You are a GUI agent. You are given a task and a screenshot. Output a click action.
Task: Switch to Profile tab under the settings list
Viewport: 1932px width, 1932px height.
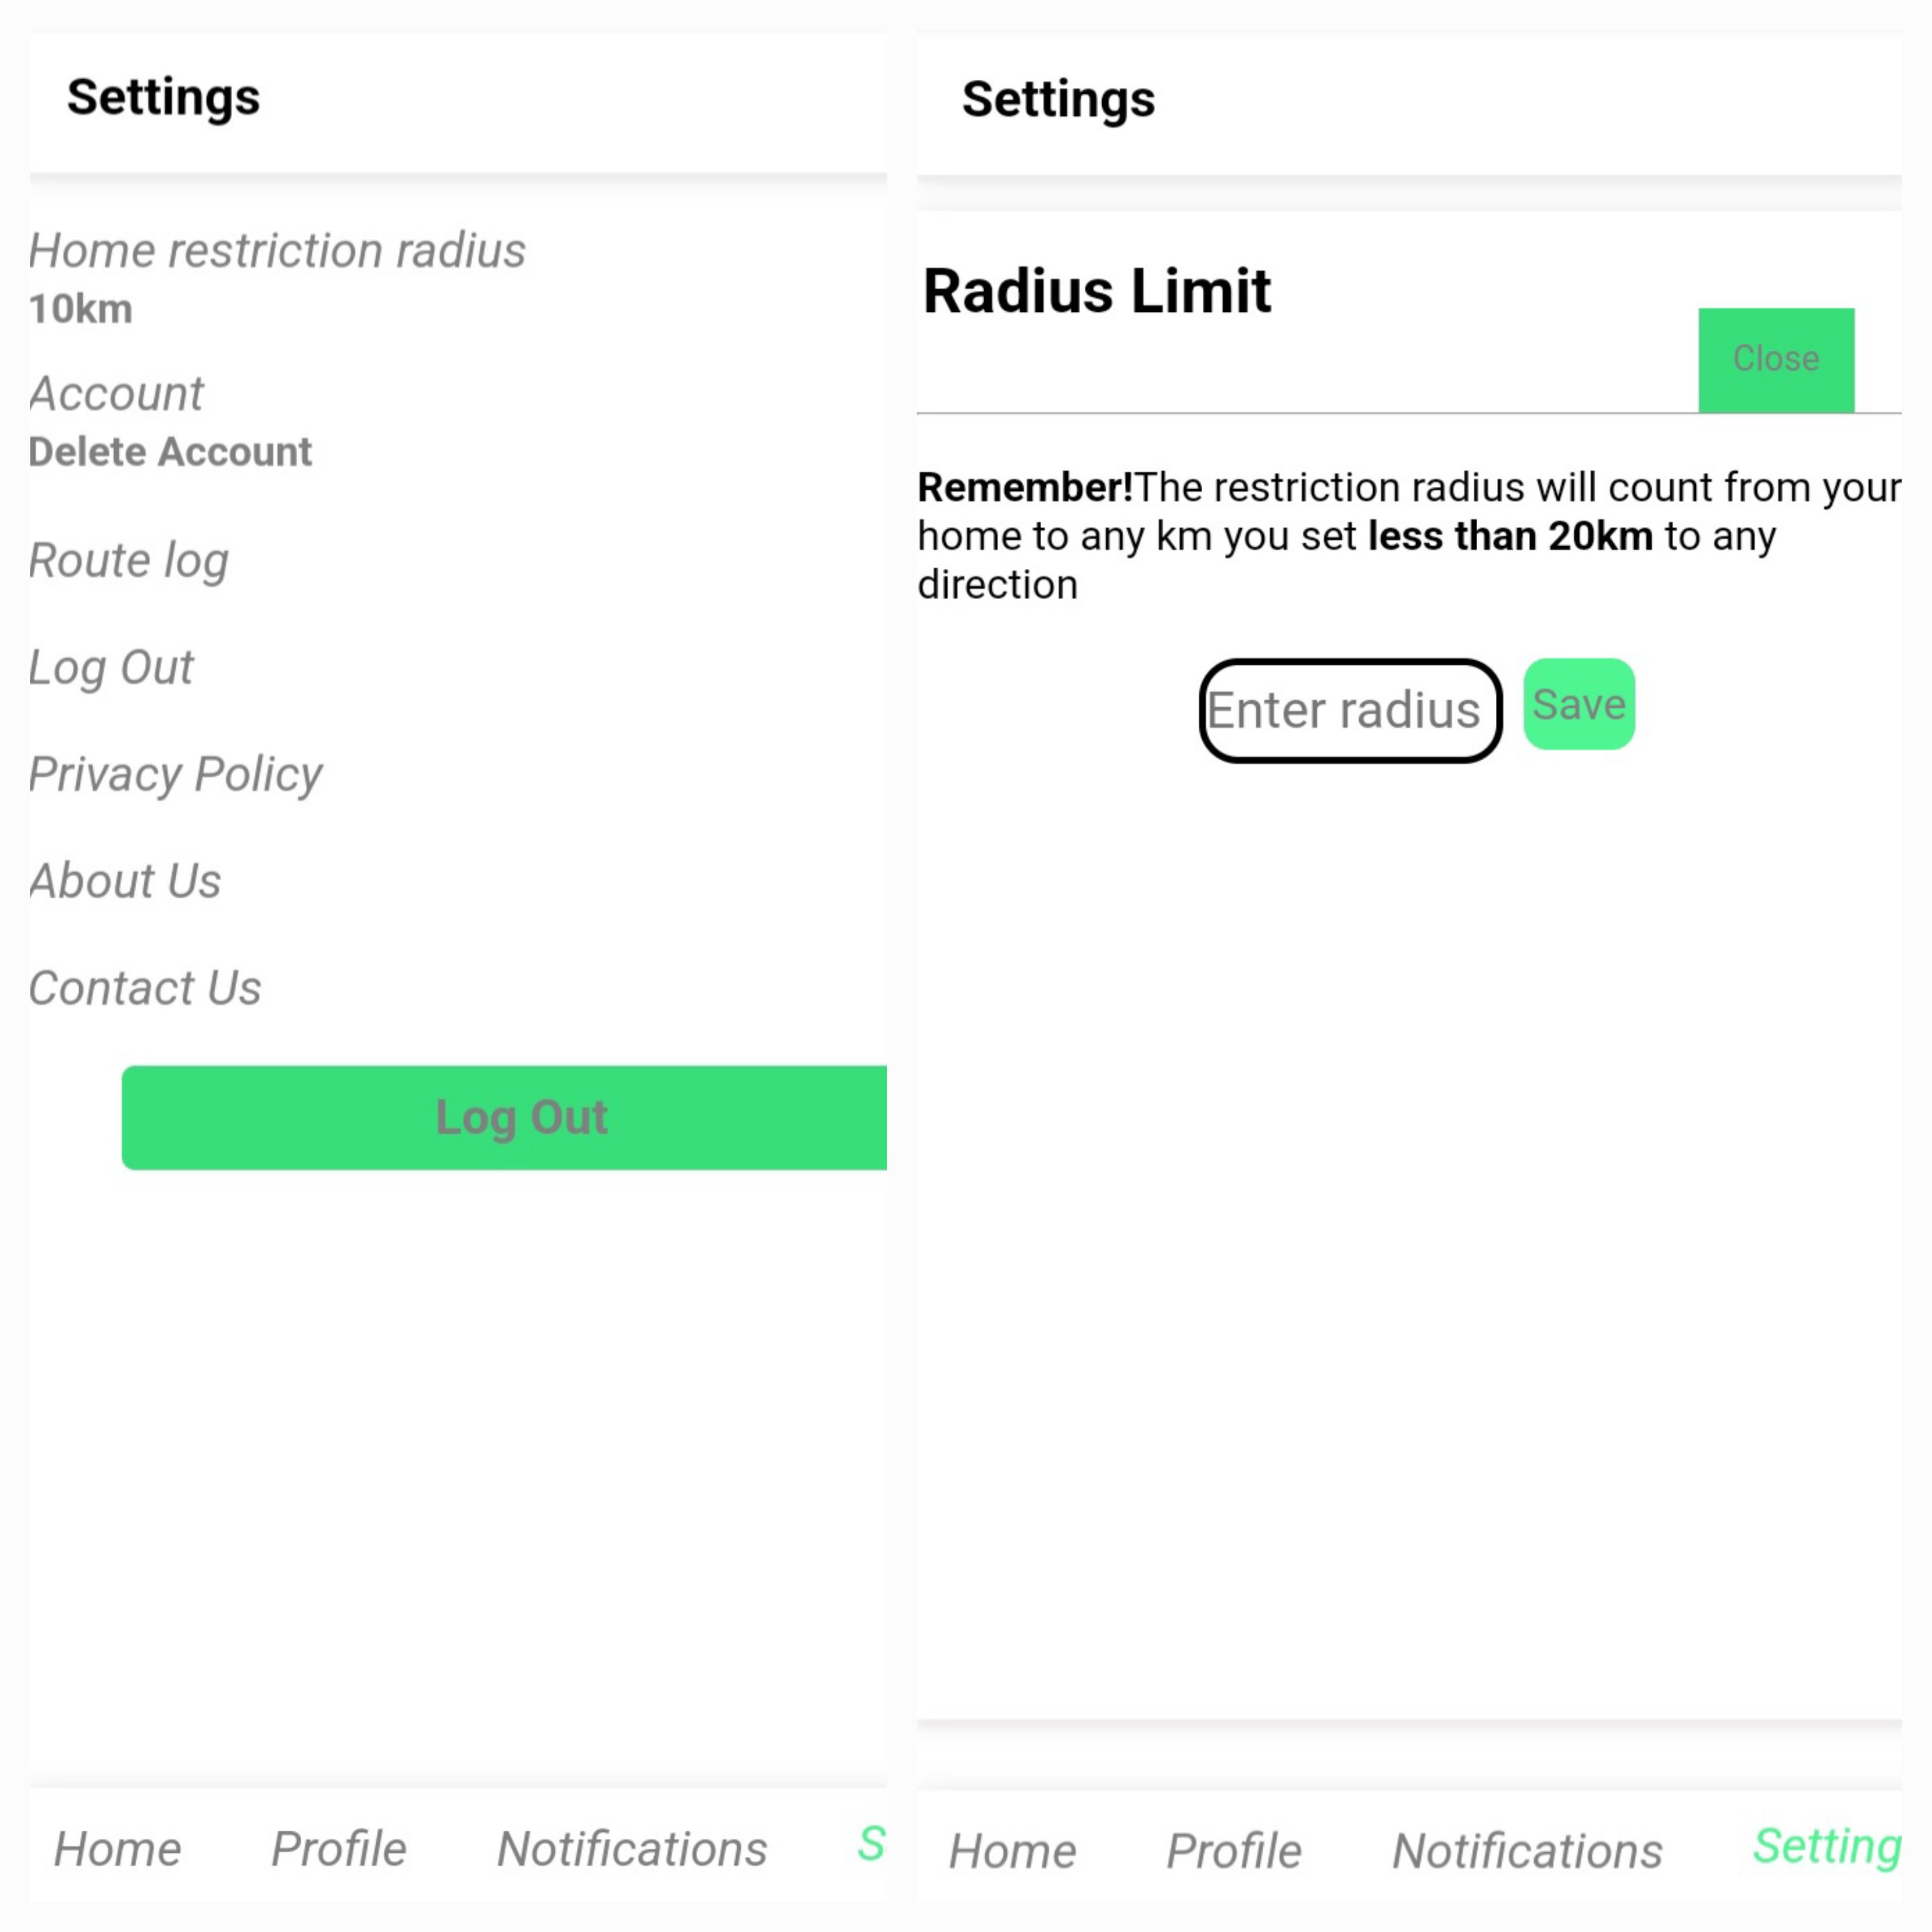(339, 1849)
